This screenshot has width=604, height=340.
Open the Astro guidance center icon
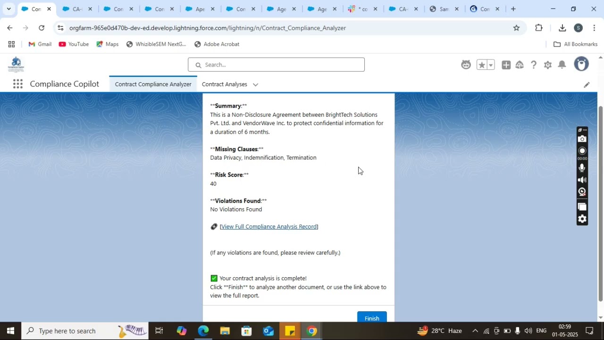tap(466, 65)
